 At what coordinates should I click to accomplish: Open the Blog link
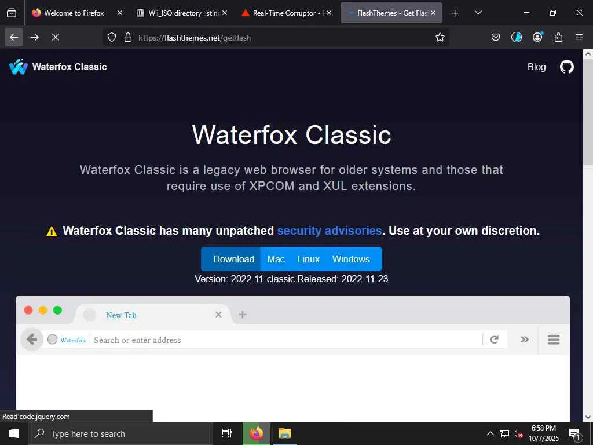[x=536, y=67]
